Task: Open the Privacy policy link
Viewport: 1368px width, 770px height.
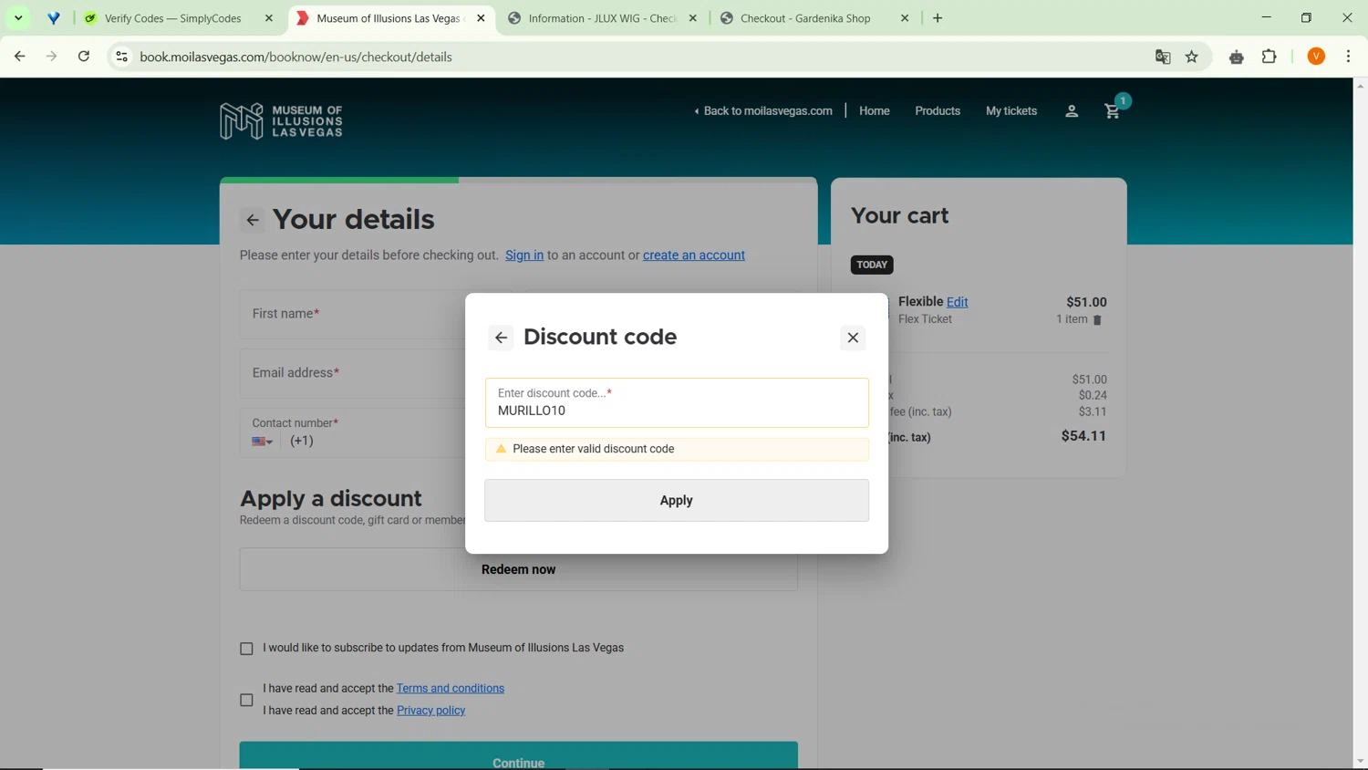Action: point(431,711)
